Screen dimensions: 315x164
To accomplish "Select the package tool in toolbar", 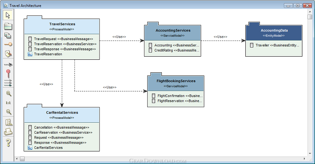I will [8, 26].
